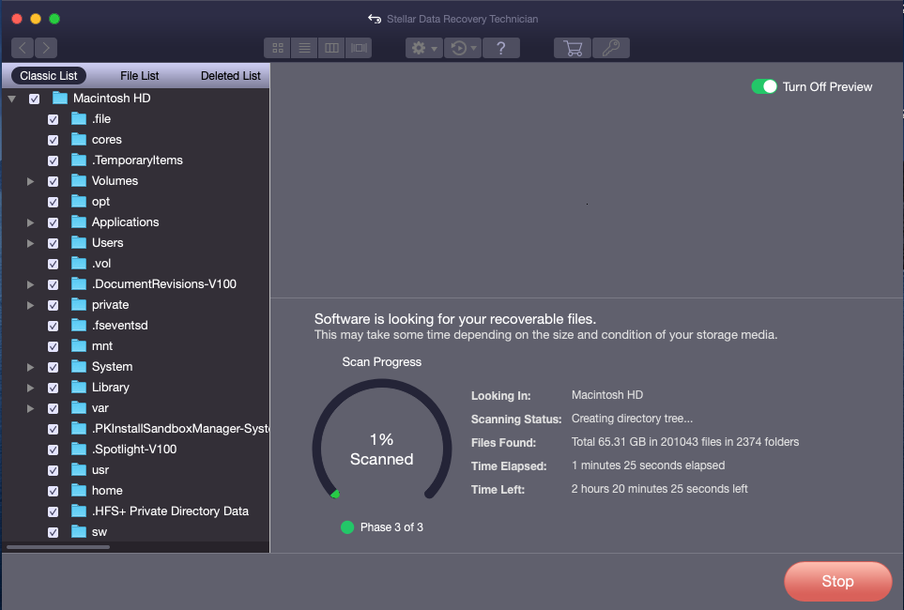Uncheck the Volumes folder checkbox
Viewport: 904px width, 610px height.
[x=54, y=182]
